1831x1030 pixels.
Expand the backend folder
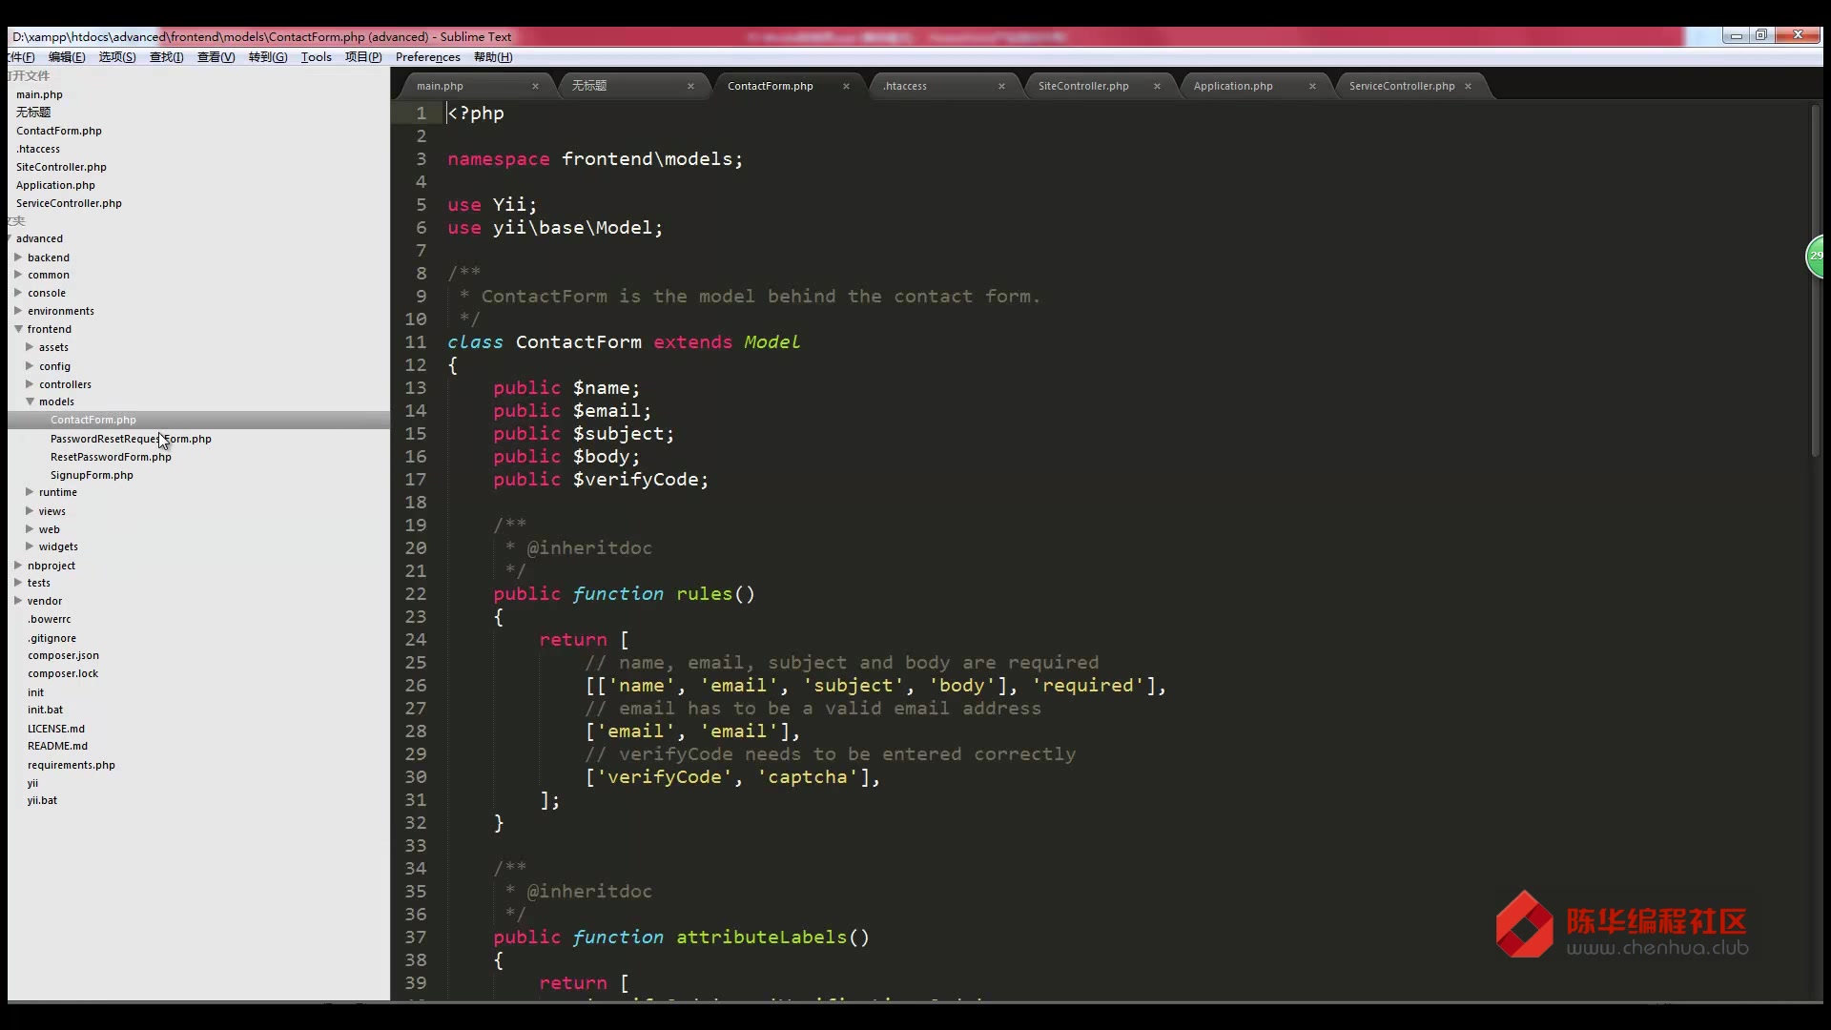click(18, 257)
